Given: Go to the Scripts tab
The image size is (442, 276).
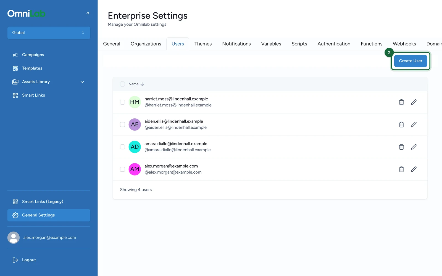Looking at the screenshot, I should 299,44.
